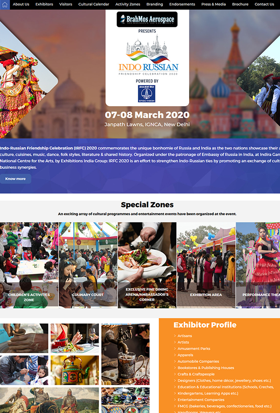Click the painted teapot gallery photo

click(75, 370)
